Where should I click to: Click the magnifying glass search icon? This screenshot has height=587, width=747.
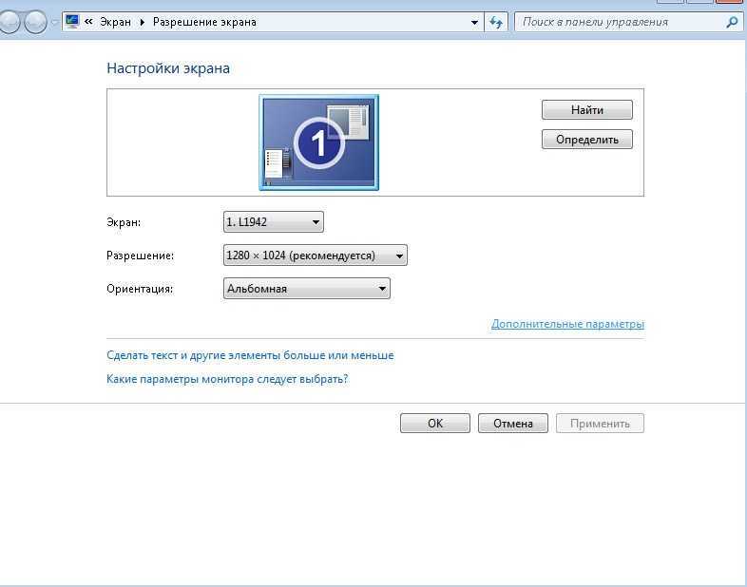pyautogui.click(x=732, y=22)
